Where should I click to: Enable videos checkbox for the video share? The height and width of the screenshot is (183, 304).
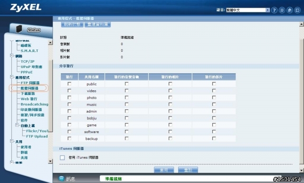(214, 91)
